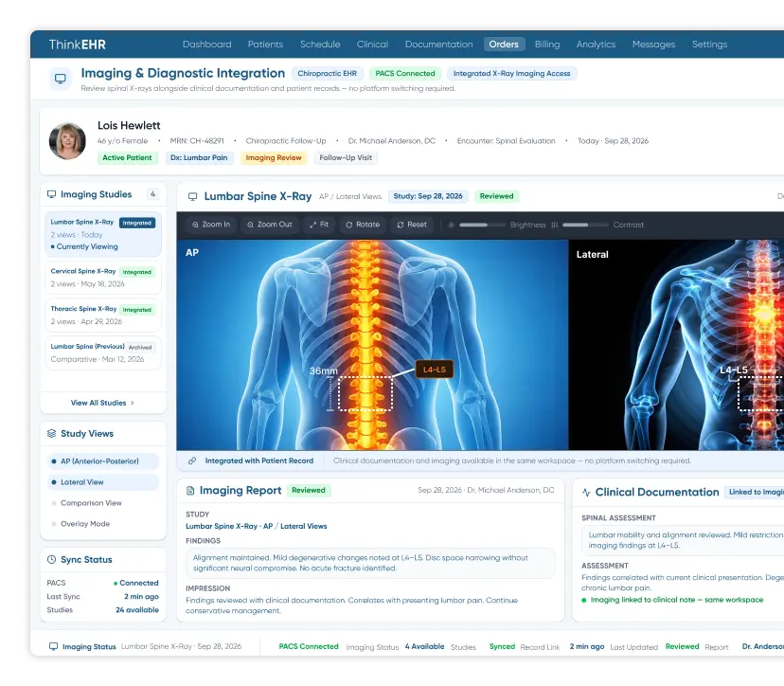Screen dimensions: 784x686
Task: Click the Dx: Lumbar Pain tag
Action: 199,157
